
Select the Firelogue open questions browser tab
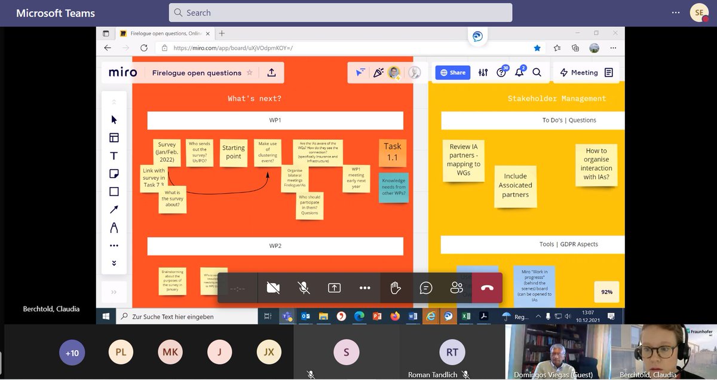click(x=165, y=33)
